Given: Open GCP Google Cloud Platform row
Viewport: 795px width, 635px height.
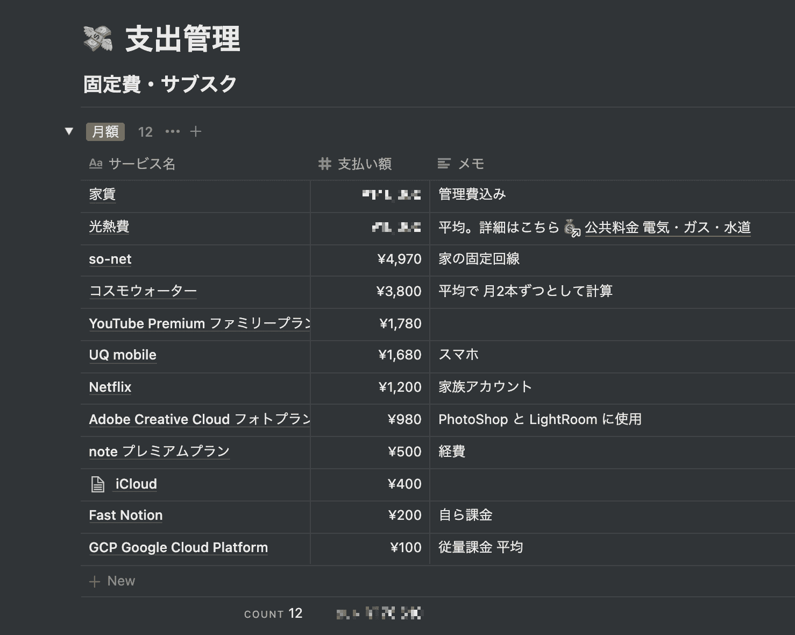Looking at the screenshot, I should (179, 547).
